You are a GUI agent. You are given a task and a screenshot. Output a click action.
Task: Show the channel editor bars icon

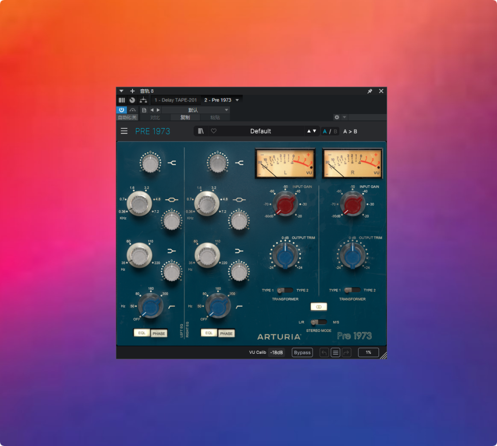pos(122,100)
